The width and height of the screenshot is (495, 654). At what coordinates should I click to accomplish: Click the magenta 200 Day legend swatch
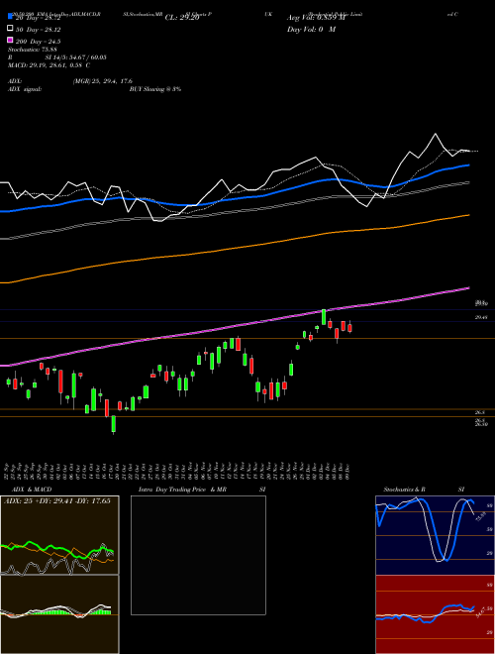pyautogui.click(x=11, y=41)
